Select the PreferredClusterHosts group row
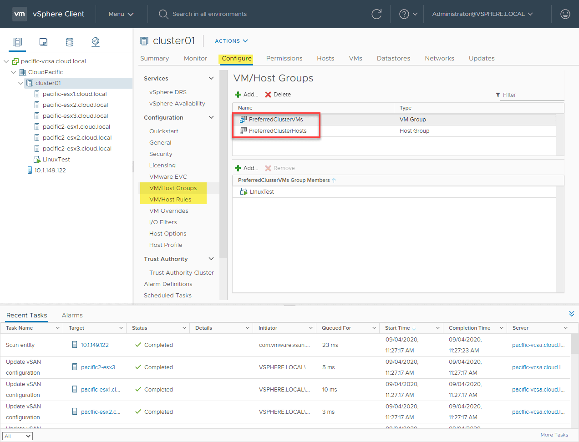The height and width of the screenshot is (442, 579). tap(277, 131)
